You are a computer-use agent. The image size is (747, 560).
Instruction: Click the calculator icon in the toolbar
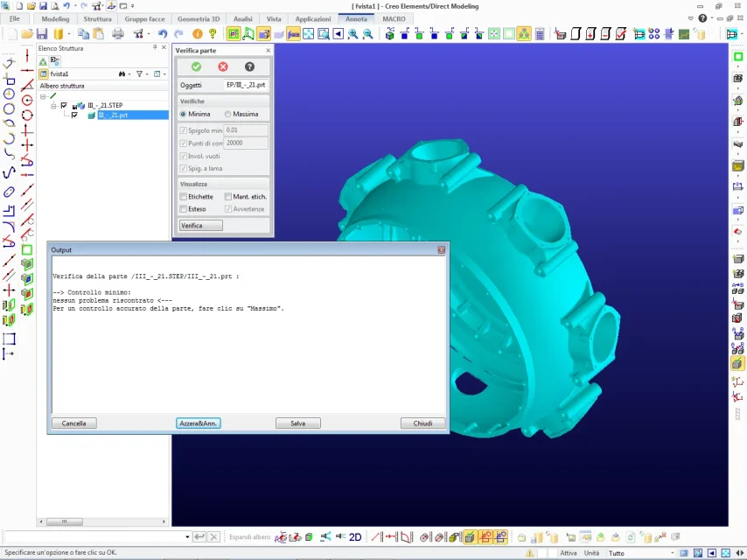(x=540, y=34)
